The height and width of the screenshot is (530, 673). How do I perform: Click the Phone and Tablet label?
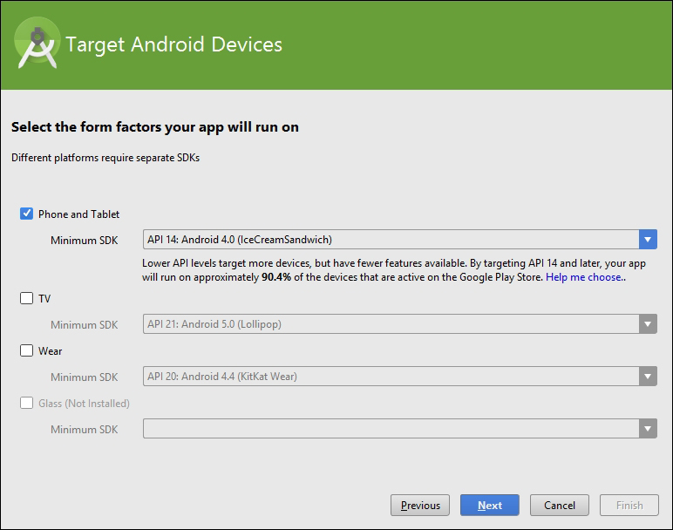click(x=79, y=214)
